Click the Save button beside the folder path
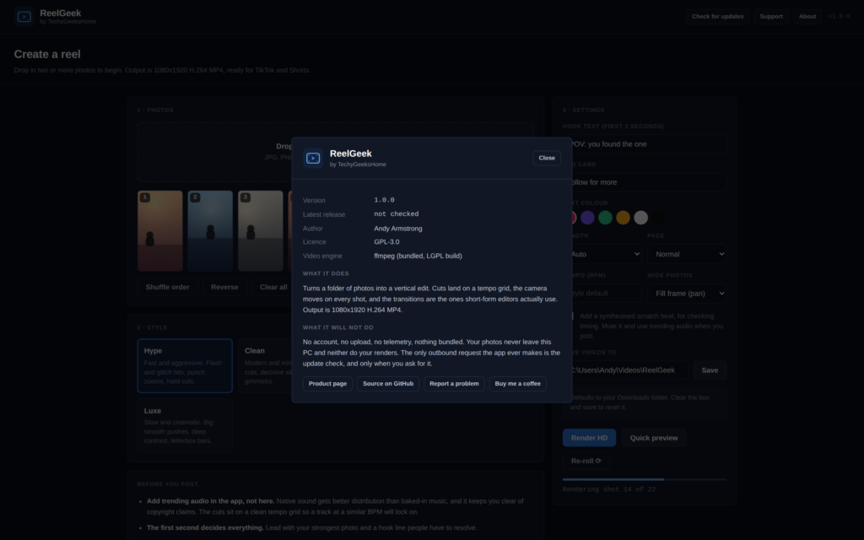Screen dimensions: 864x540 pos(710,370)
